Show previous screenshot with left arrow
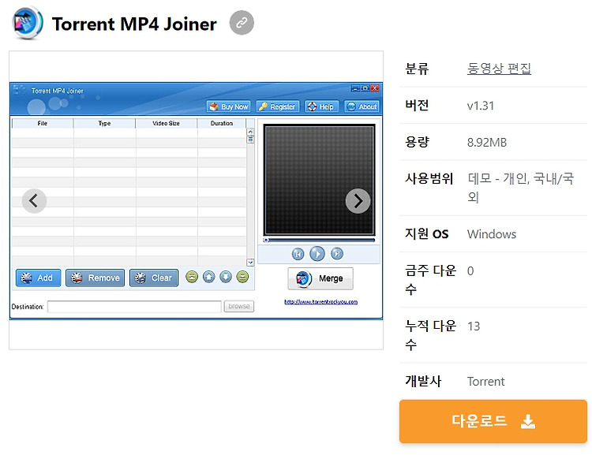The image size is (592, 455). (34, 201)
